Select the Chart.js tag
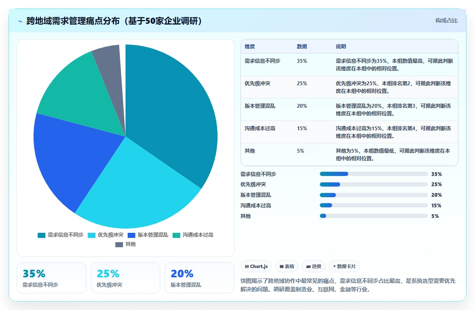Viewport: 475px width, 310px height. tap(256, 266)
